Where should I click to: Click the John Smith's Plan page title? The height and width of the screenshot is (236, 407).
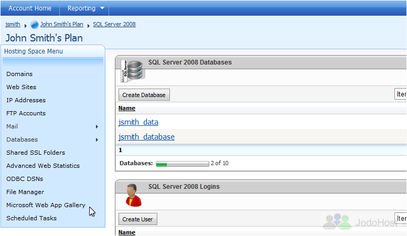[x=44, y=38]
